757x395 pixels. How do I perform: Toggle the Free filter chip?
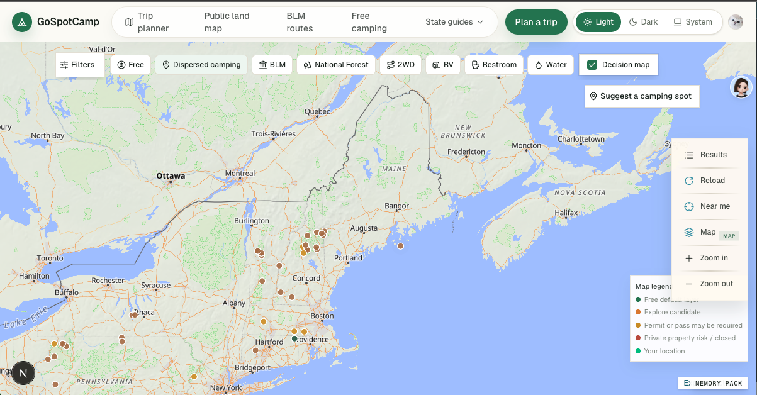point(130,65)
